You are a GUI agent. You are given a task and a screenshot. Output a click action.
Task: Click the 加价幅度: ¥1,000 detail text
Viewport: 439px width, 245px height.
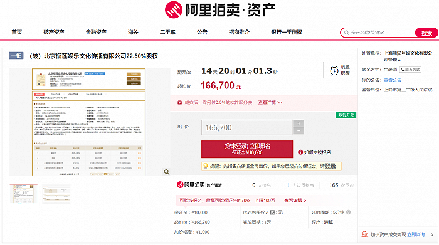click(192, 232)
